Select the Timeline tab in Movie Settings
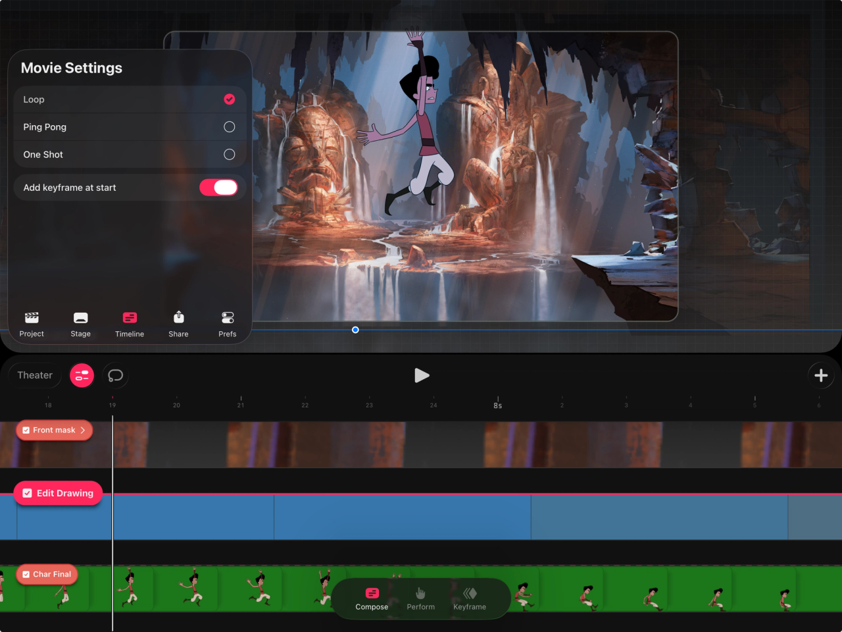Viewport: 842px width, 632px height. coord(129,323)
